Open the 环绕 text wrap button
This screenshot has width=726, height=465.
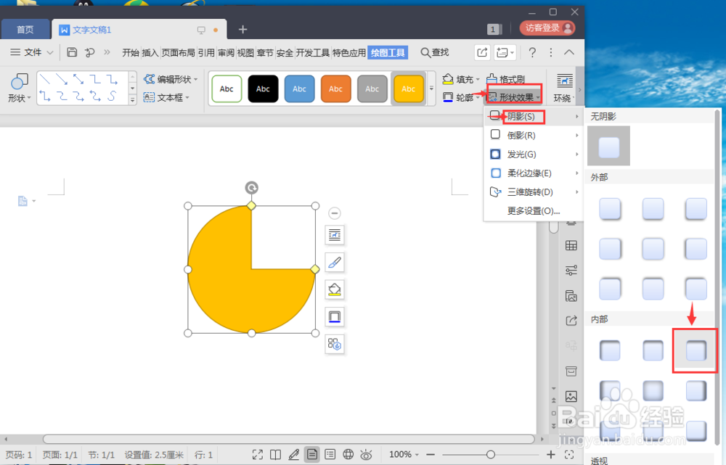click(x=564, y=88)
